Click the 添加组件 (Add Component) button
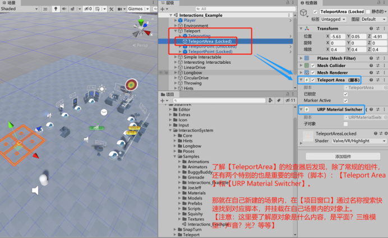The width and height of the screenshot is (388, 238). click(x=343, y=156)
